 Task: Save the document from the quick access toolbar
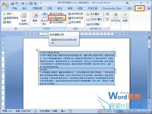(12, 3)
